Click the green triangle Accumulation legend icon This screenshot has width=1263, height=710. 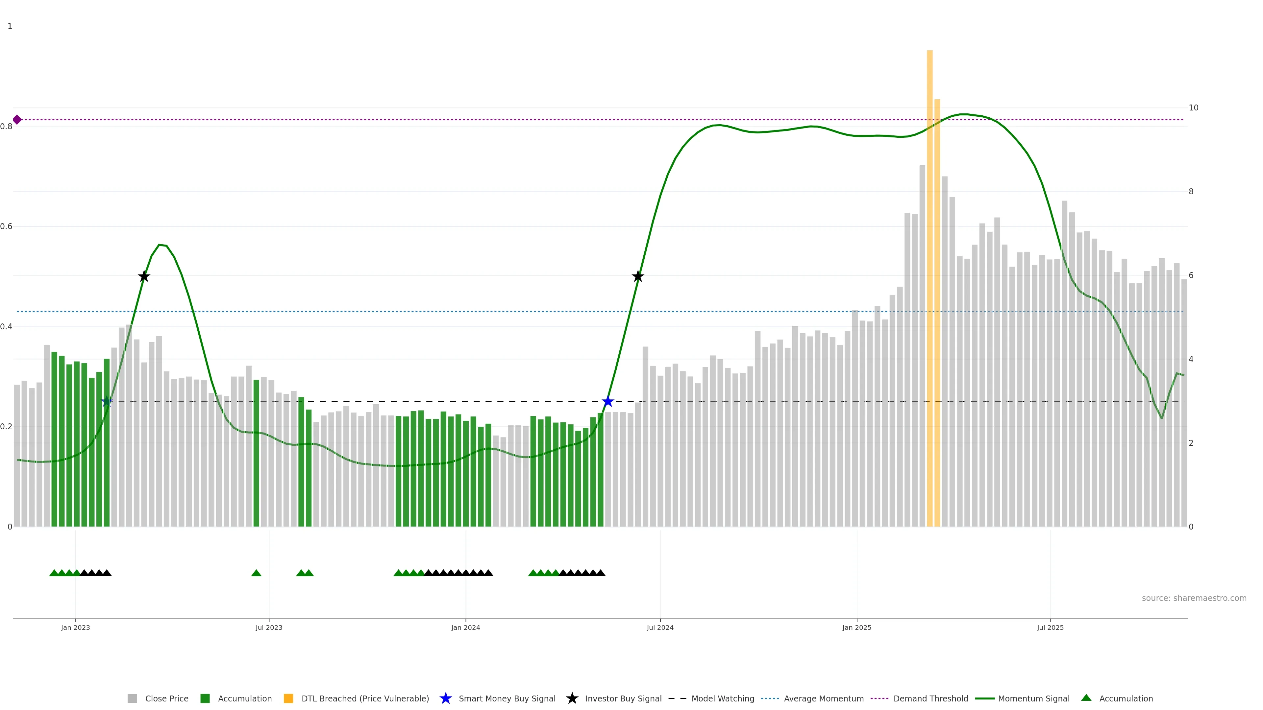coord(1086,698)
